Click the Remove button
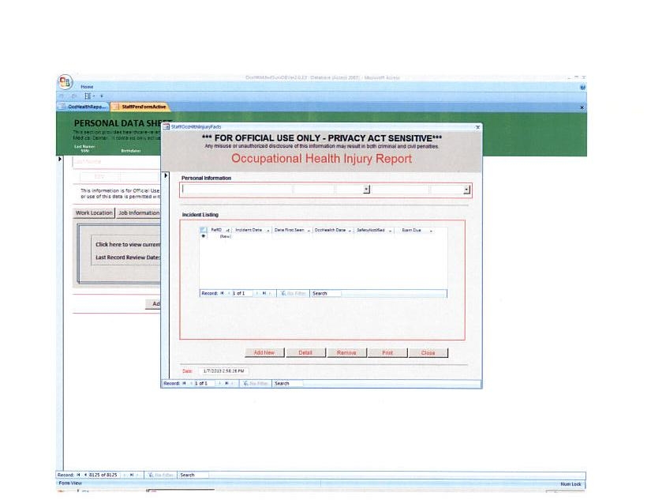This screenshot has height=504, width=651. point(346,353)
